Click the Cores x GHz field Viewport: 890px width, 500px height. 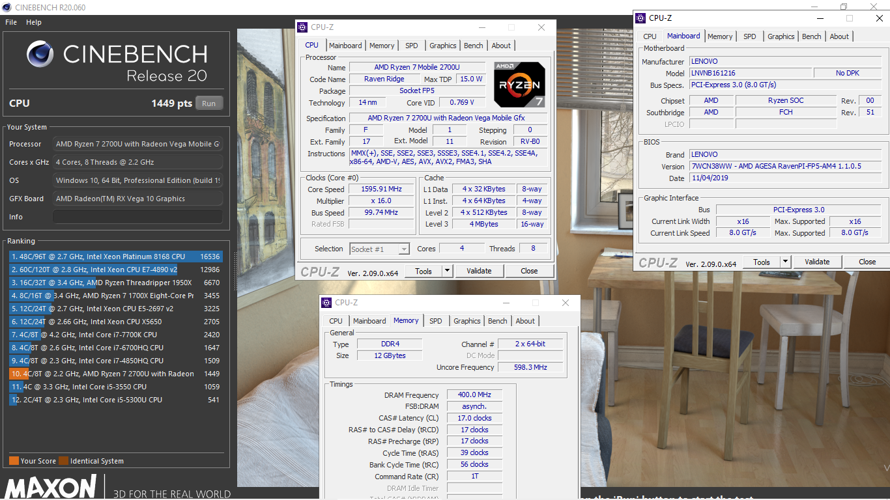coord(137,162)
